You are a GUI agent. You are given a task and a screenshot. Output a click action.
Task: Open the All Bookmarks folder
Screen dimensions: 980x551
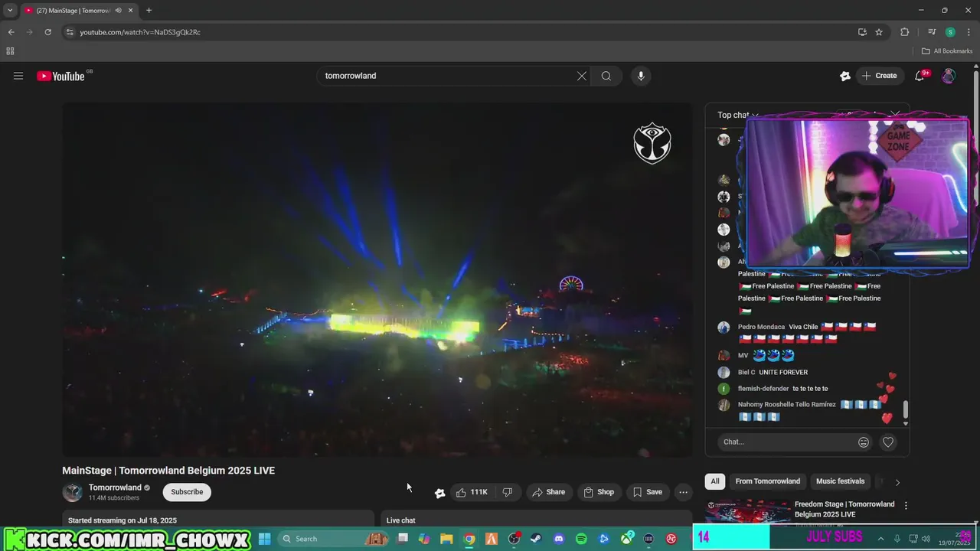(947, 51)
